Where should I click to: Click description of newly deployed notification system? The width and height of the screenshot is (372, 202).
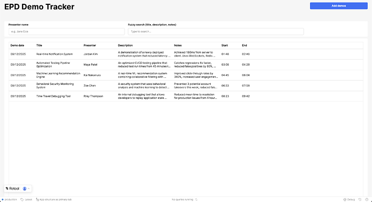[x=144, y=54]
